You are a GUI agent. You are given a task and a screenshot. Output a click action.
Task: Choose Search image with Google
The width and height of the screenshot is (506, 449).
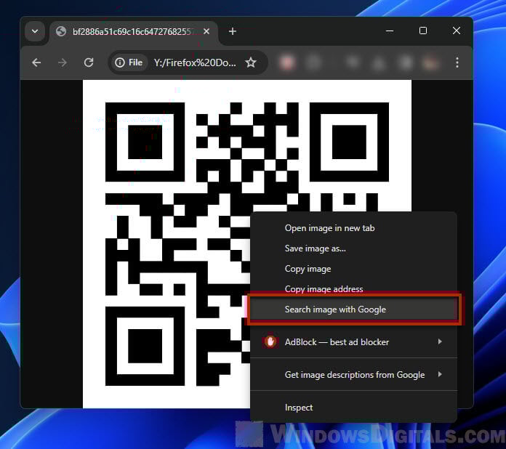click(353, 310)
